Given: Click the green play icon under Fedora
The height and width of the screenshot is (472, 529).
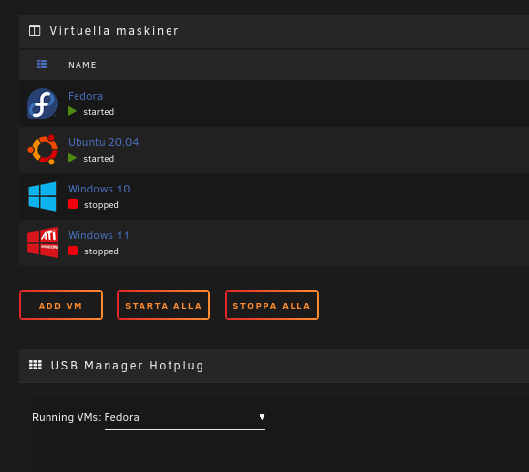Looking at the screenshot, I should tap(72, 111).
